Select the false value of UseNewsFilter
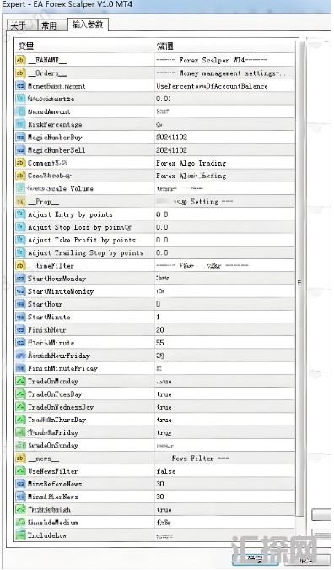Image resolution: width=334 pixels, height=570 pixels. point(224,471)
